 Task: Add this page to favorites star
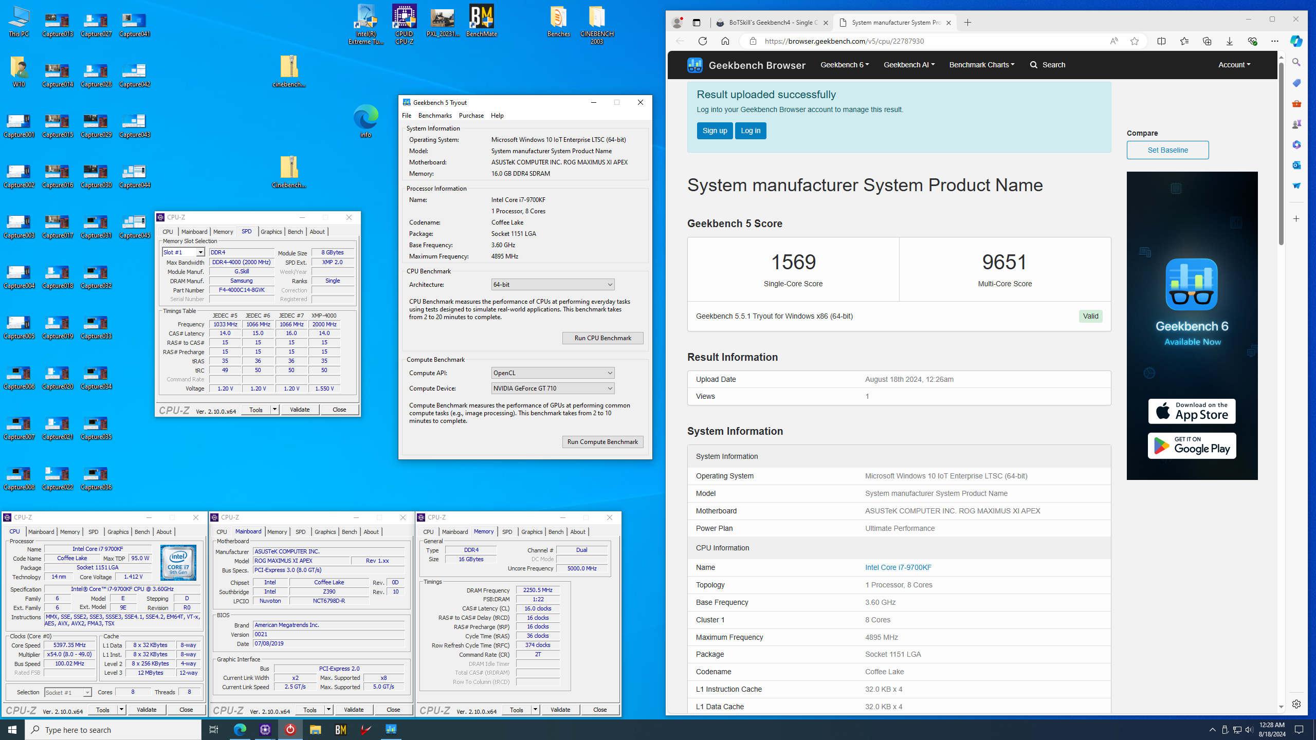1134,41
